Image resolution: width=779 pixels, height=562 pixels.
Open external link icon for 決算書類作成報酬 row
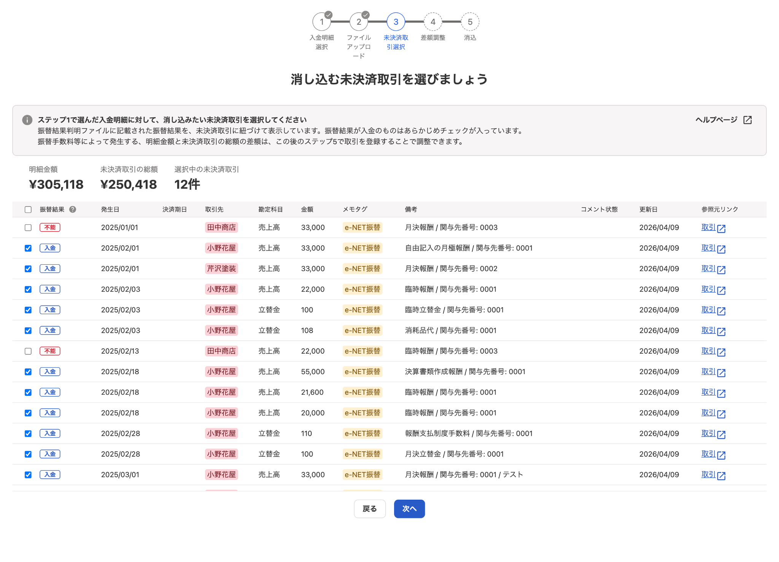tap(721, 373)
